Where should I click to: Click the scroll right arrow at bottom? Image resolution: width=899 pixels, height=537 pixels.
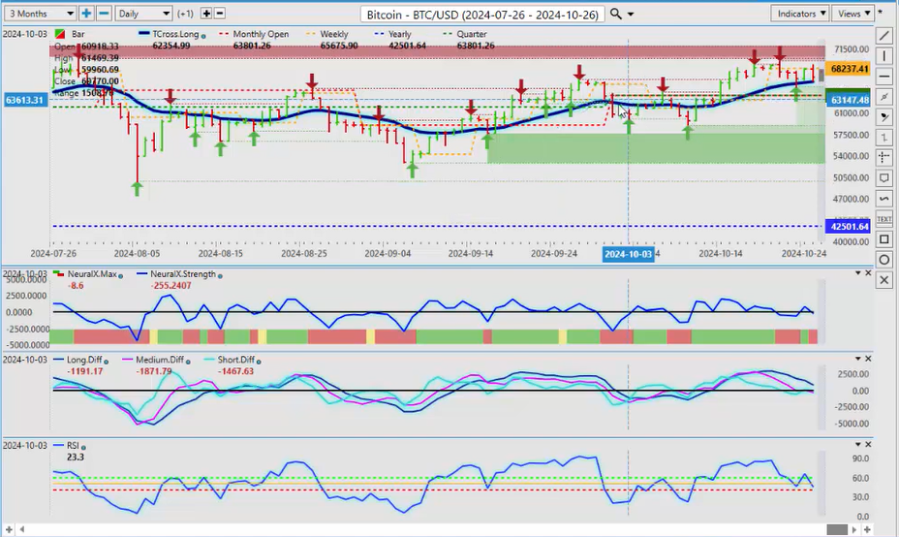(x=854, y=529)
